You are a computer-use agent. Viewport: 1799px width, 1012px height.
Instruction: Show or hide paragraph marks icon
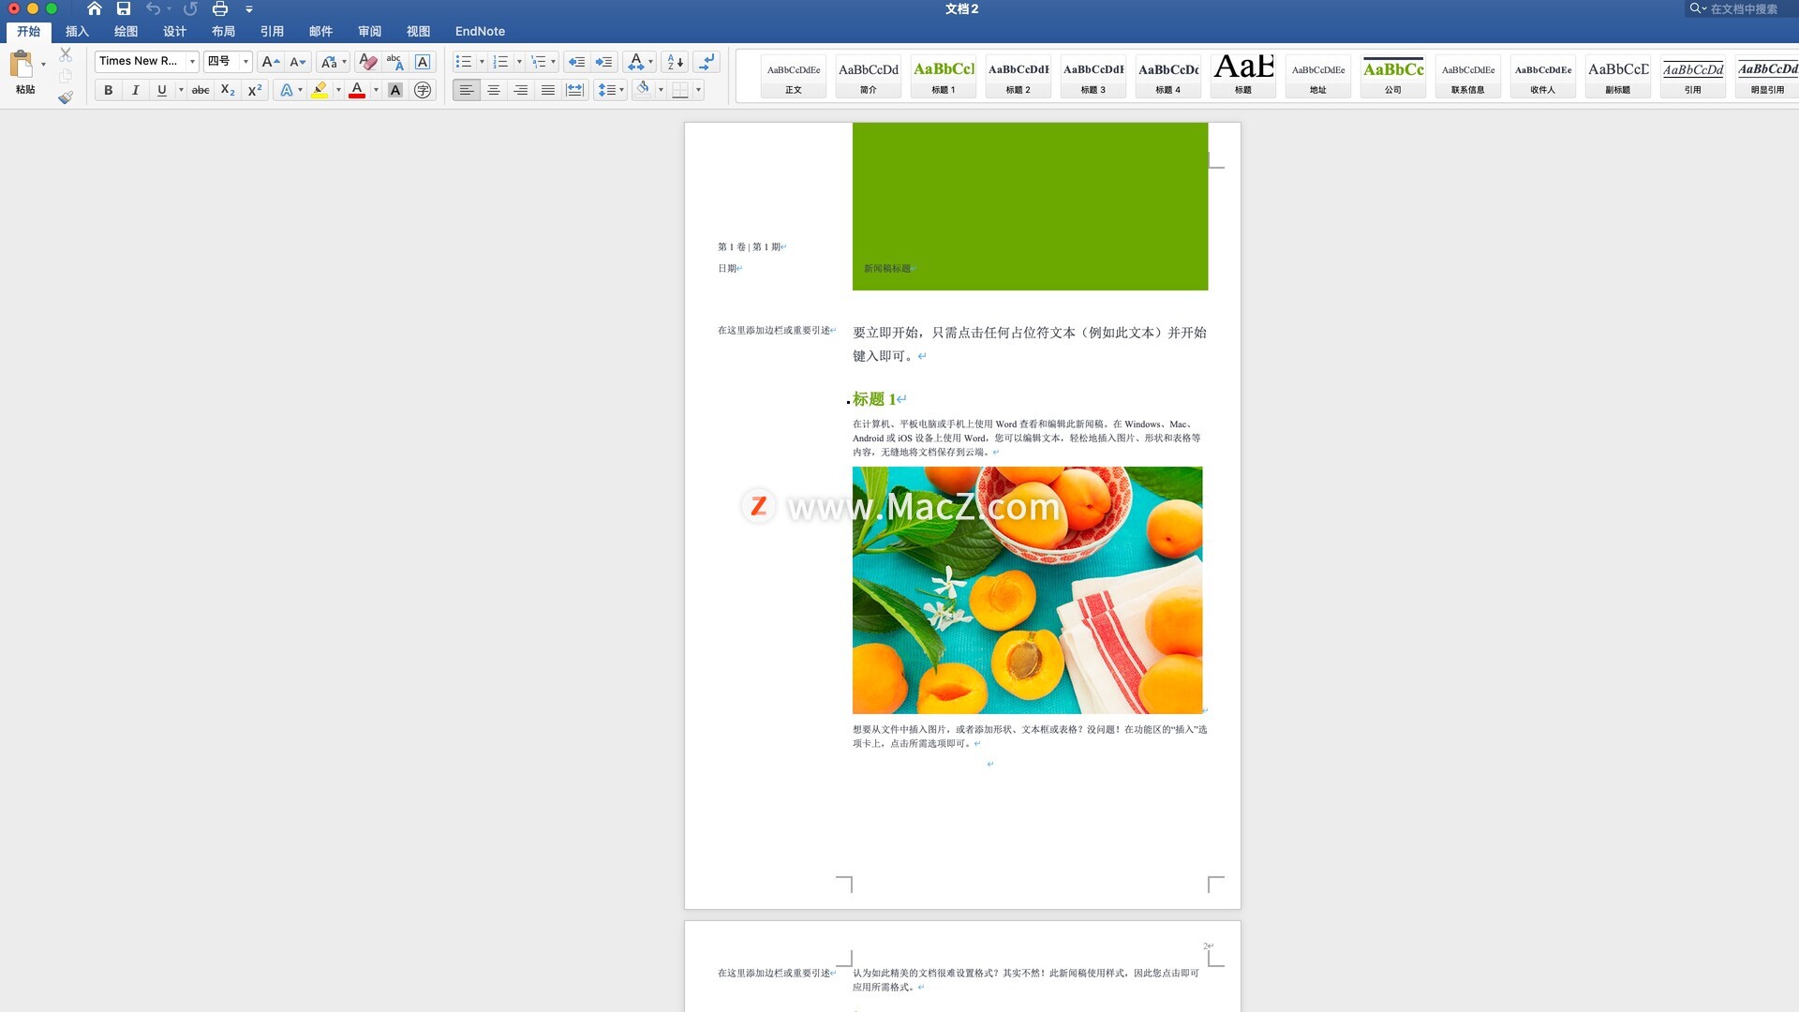click(x=707, y=62)
